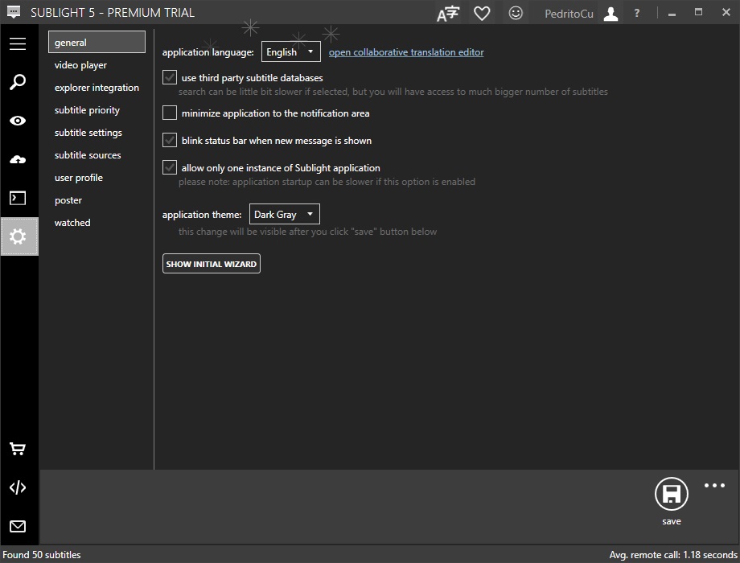
Task: Click the smiley feedback icon
Action: coord(516,13)
